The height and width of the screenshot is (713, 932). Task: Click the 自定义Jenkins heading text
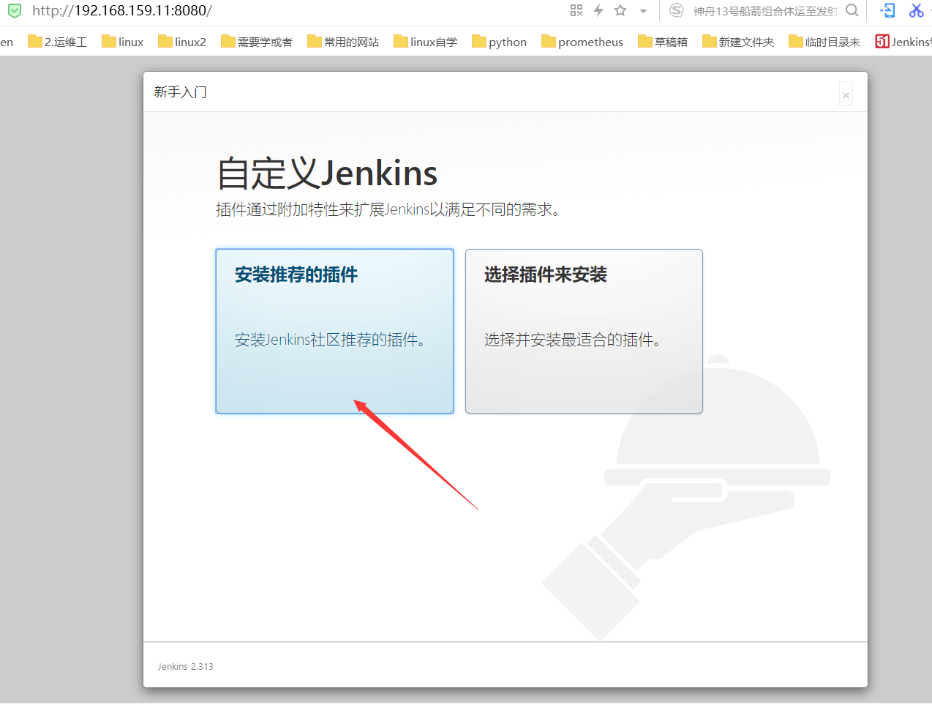point(327,173)
